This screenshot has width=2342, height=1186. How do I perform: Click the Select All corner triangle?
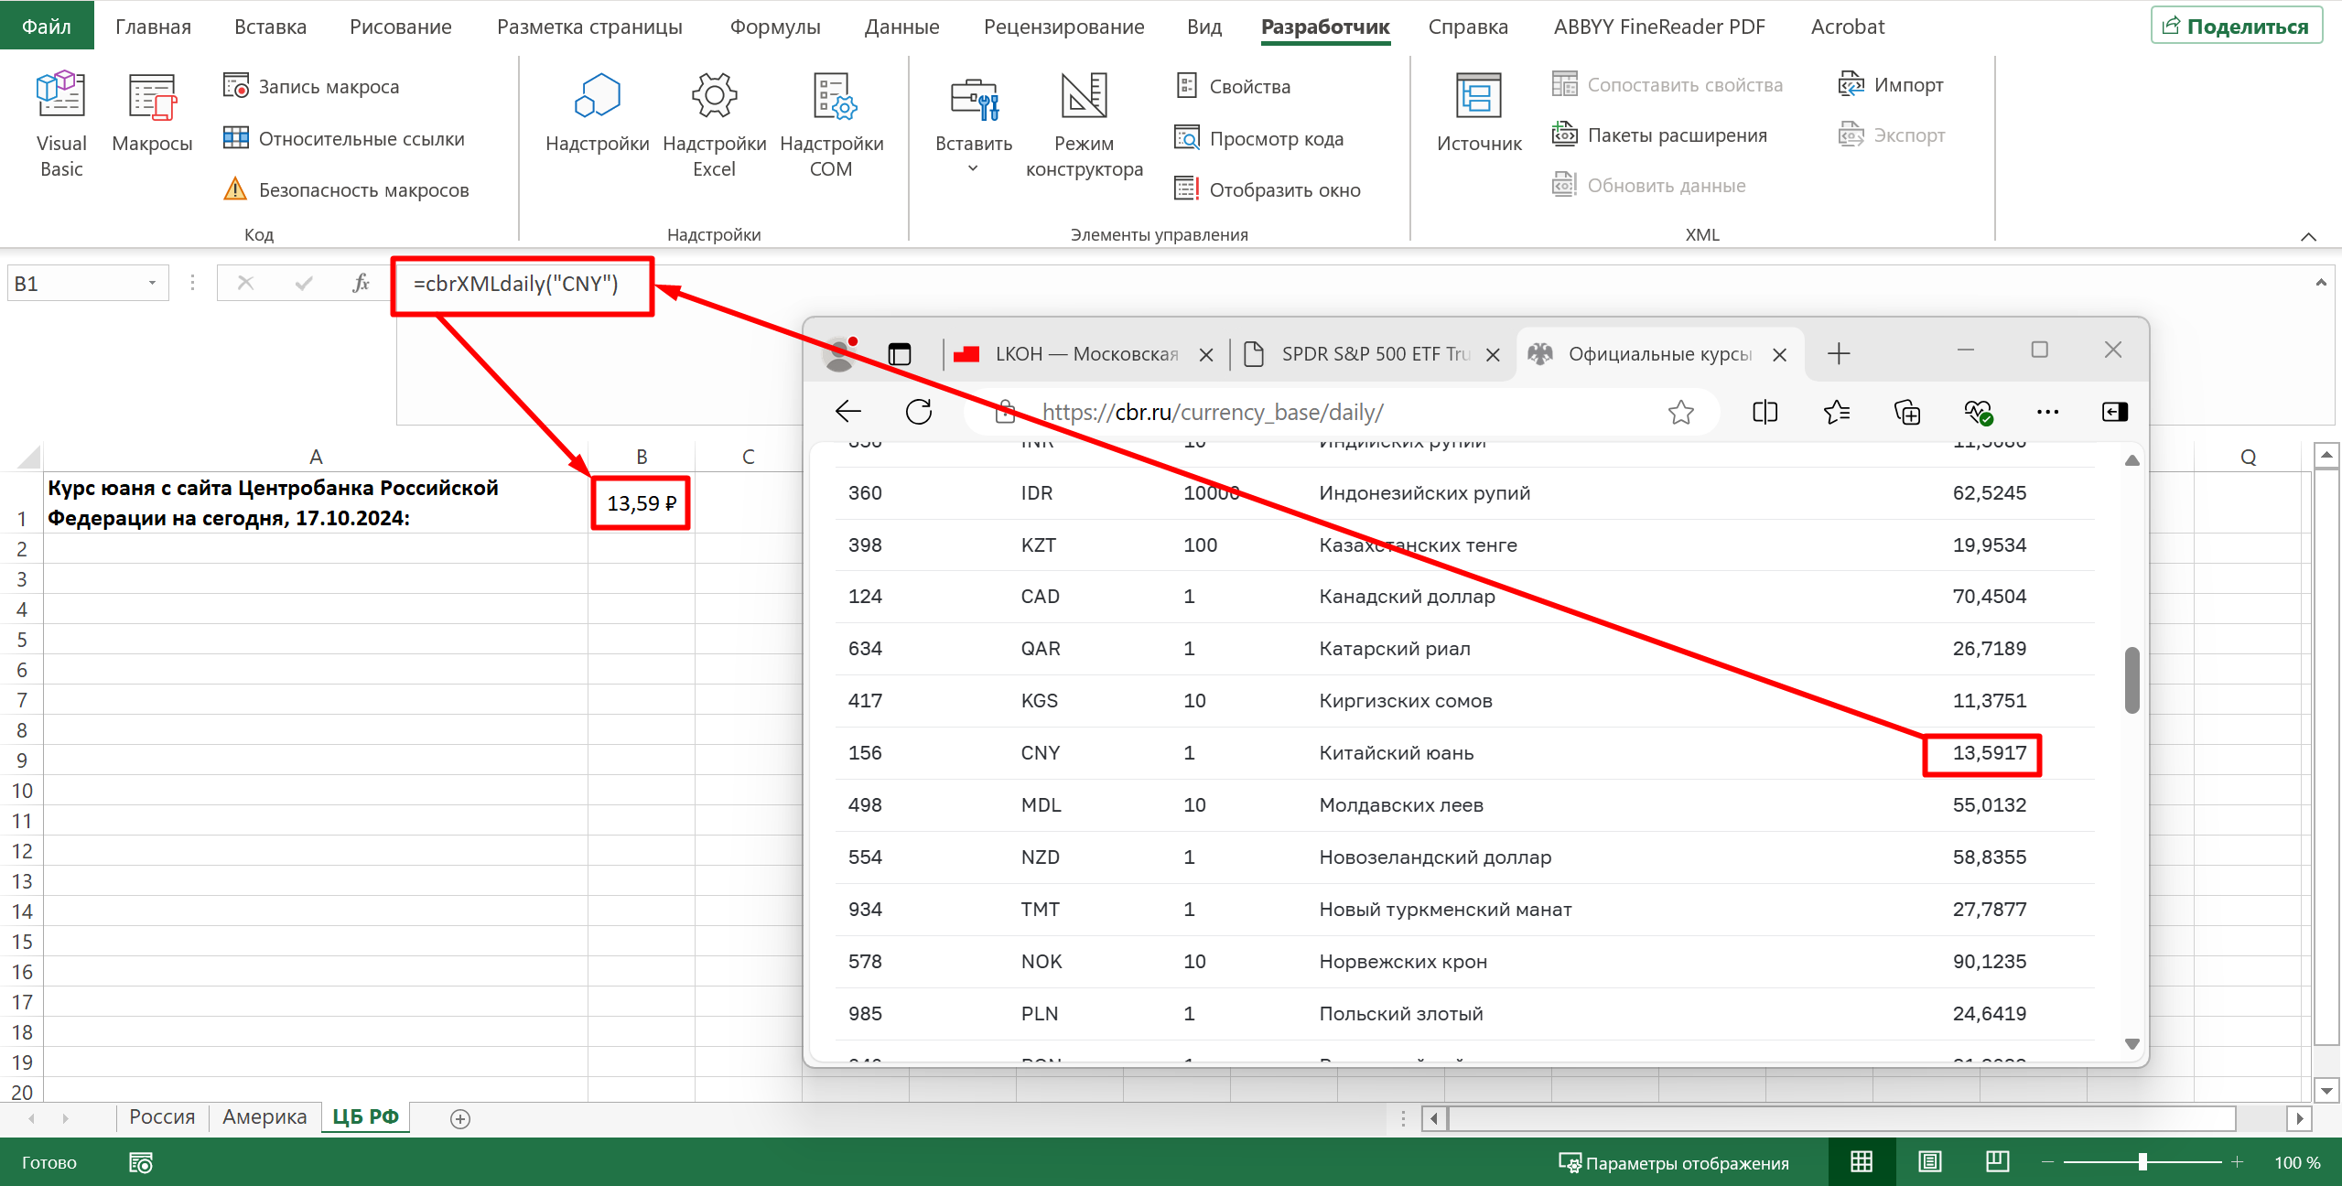click(x=27, y=457)
